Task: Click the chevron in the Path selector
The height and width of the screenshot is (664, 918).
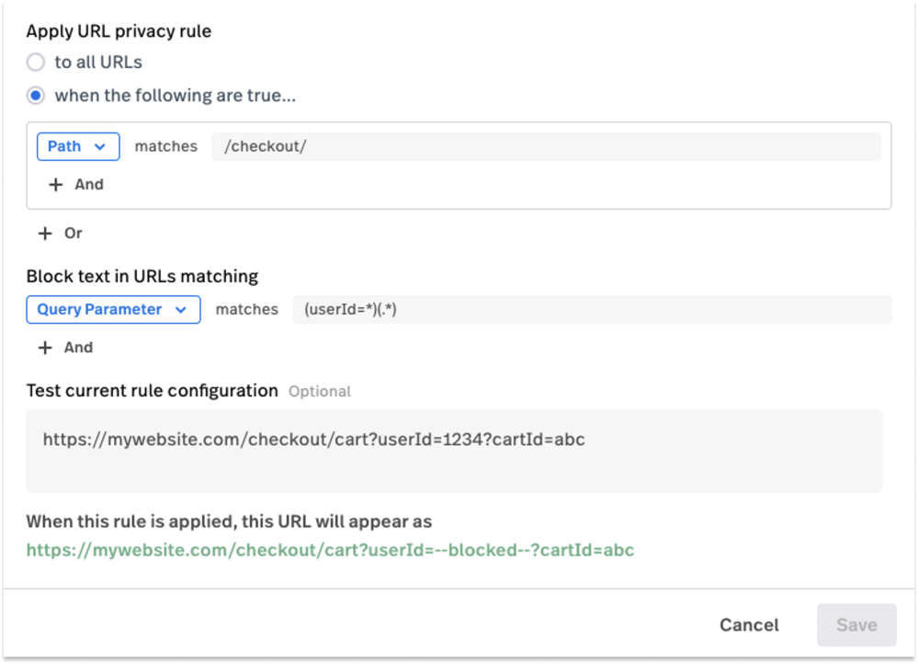Action: tap(100, 146)
